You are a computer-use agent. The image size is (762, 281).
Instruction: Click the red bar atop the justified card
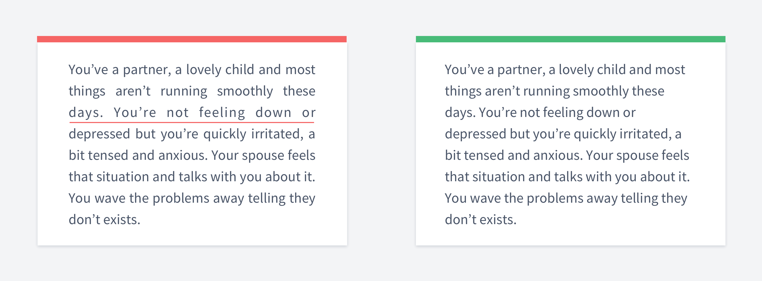coord(192,39)
